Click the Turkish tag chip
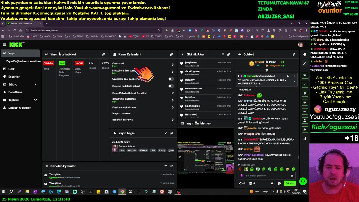The width and height of the screenshot is (359, 202). tap(132, 150)
